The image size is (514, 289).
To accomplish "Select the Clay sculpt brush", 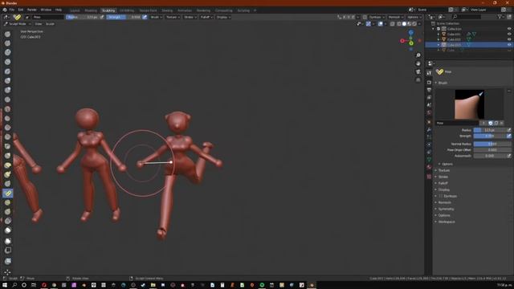I will click(x=7, y=52).
